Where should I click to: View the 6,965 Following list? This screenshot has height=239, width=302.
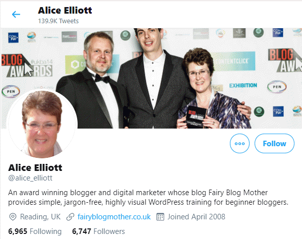pyautogui.click(x=35, y=231)
